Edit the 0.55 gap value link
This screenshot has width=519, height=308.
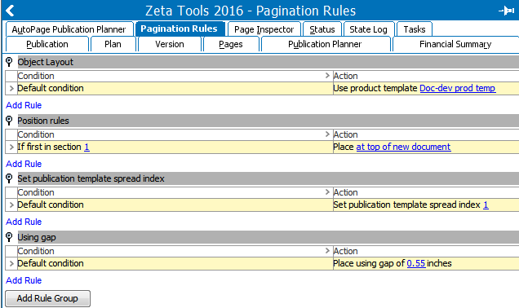click(415, 263)
